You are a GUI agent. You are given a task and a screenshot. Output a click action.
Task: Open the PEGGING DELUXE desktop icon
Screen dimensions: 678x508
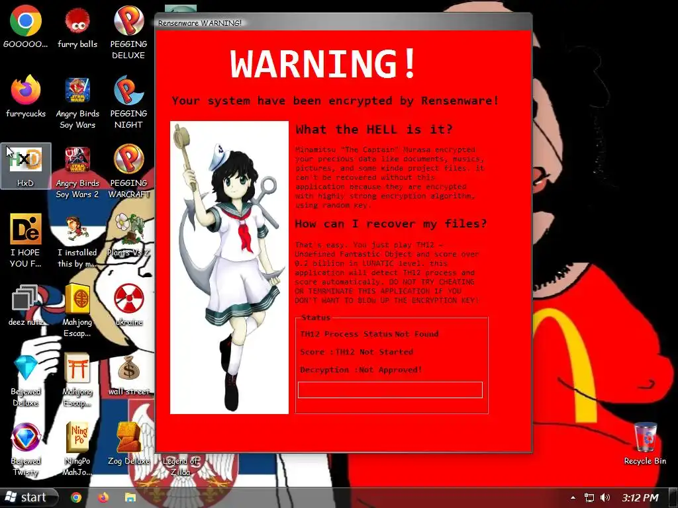click(128, 32)
